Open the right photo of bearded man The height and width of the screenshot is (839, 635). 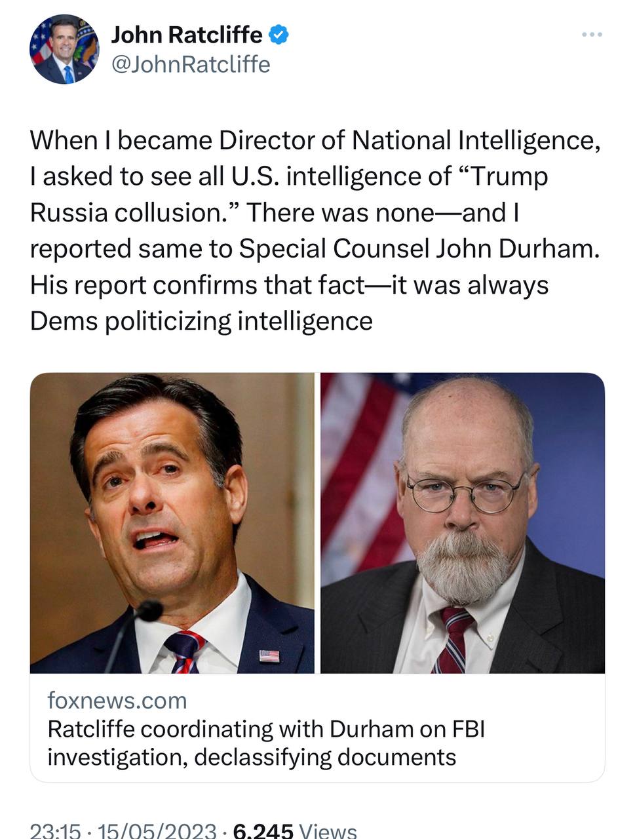click(x=462, y=522)
